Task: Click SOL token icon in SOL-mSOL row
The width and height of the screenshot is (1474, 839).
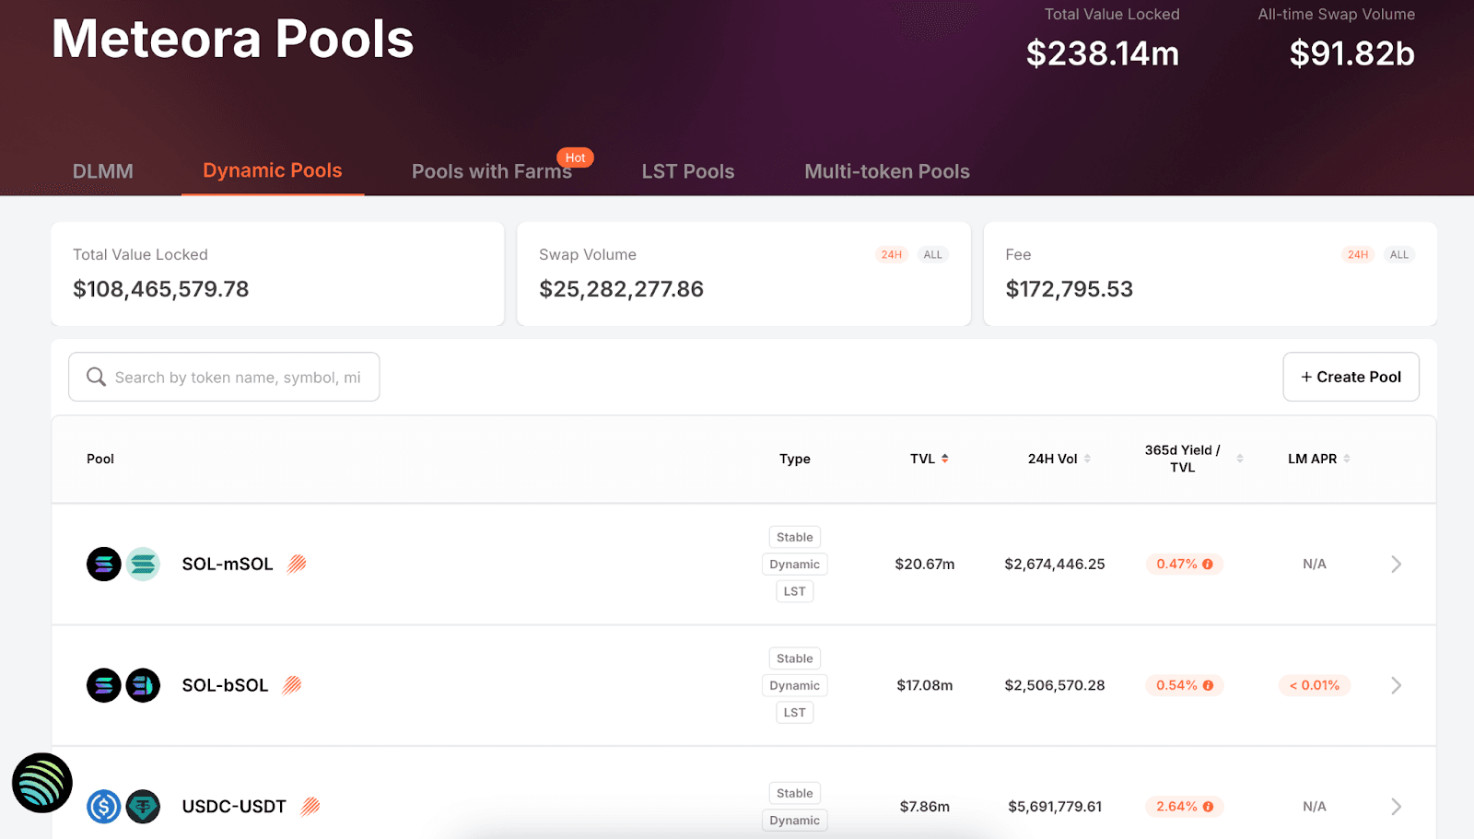Action: coord(104,564)
